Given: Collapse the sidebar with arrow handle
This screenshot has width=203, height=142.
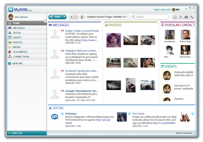Looking at the screenshot, I should pos(45,21).
